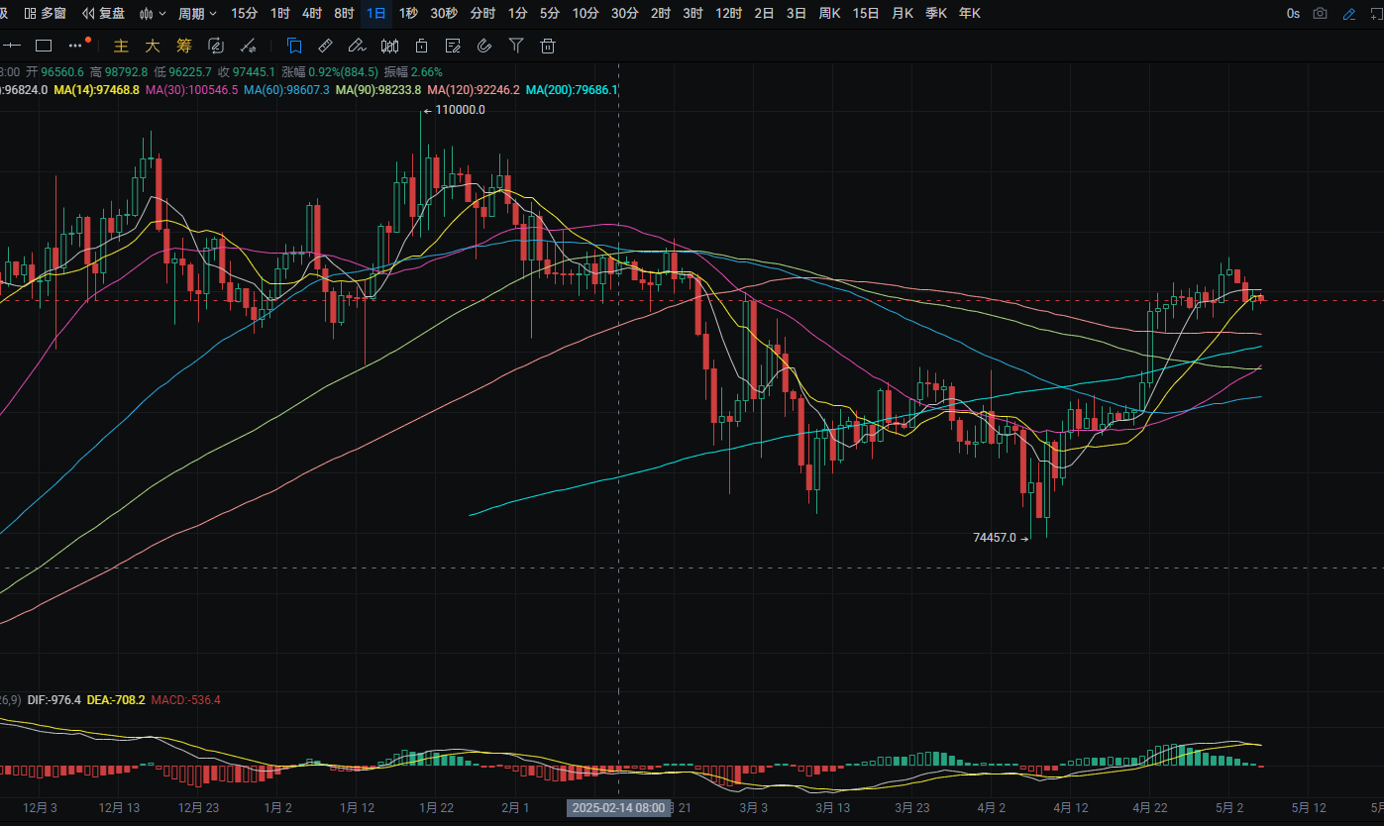Image resolution: width=1384 pixels, height=826 pixels.
Task: Toggle the lock drawings icon
Action: 421,46
